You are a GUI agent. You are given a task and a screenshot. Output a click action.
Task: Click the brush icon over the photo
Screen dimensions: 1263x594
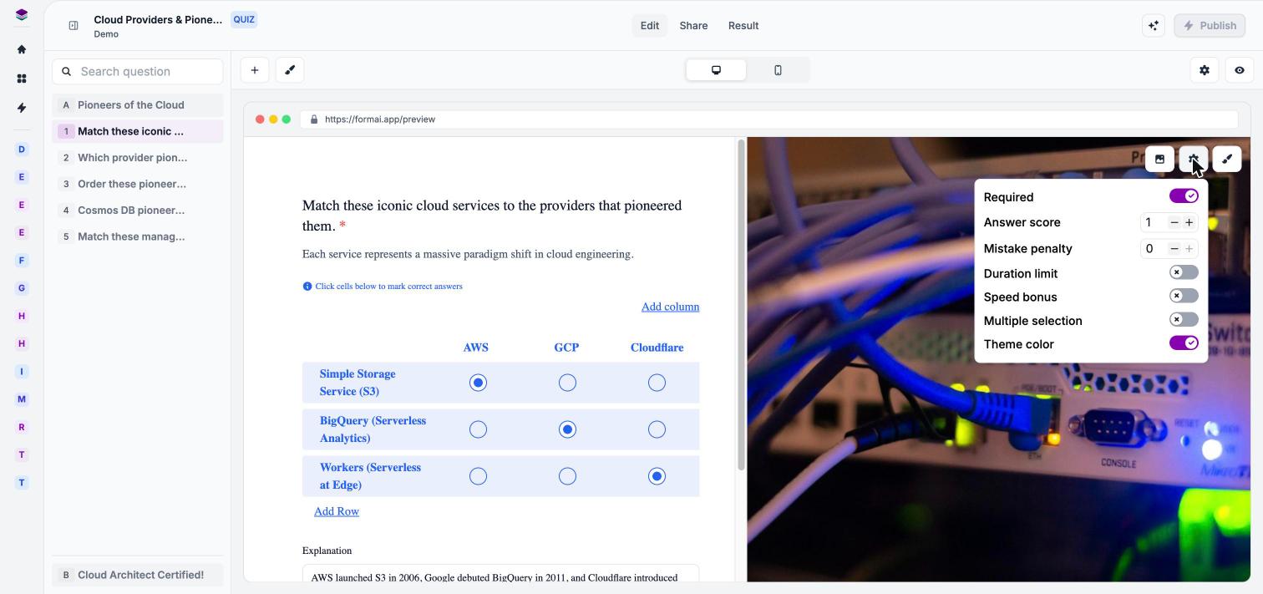pyautogui.click(x=1227, y=159)
